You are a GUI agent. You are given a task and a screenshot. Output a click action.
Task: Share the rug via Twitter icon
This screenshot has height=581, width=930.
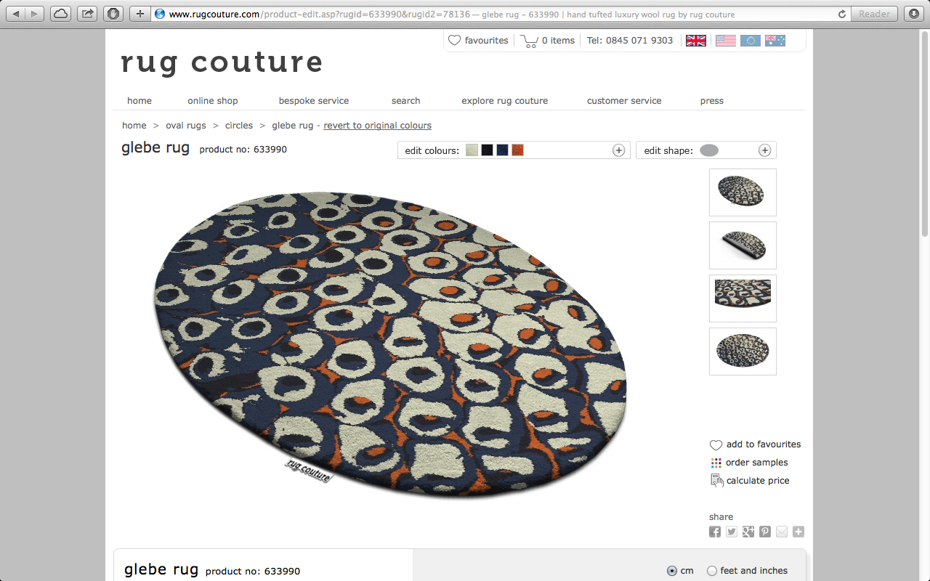(732, 532)
